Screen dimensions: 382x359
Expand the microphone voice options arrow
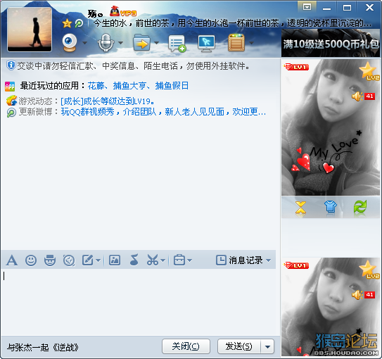coord(120,43)
